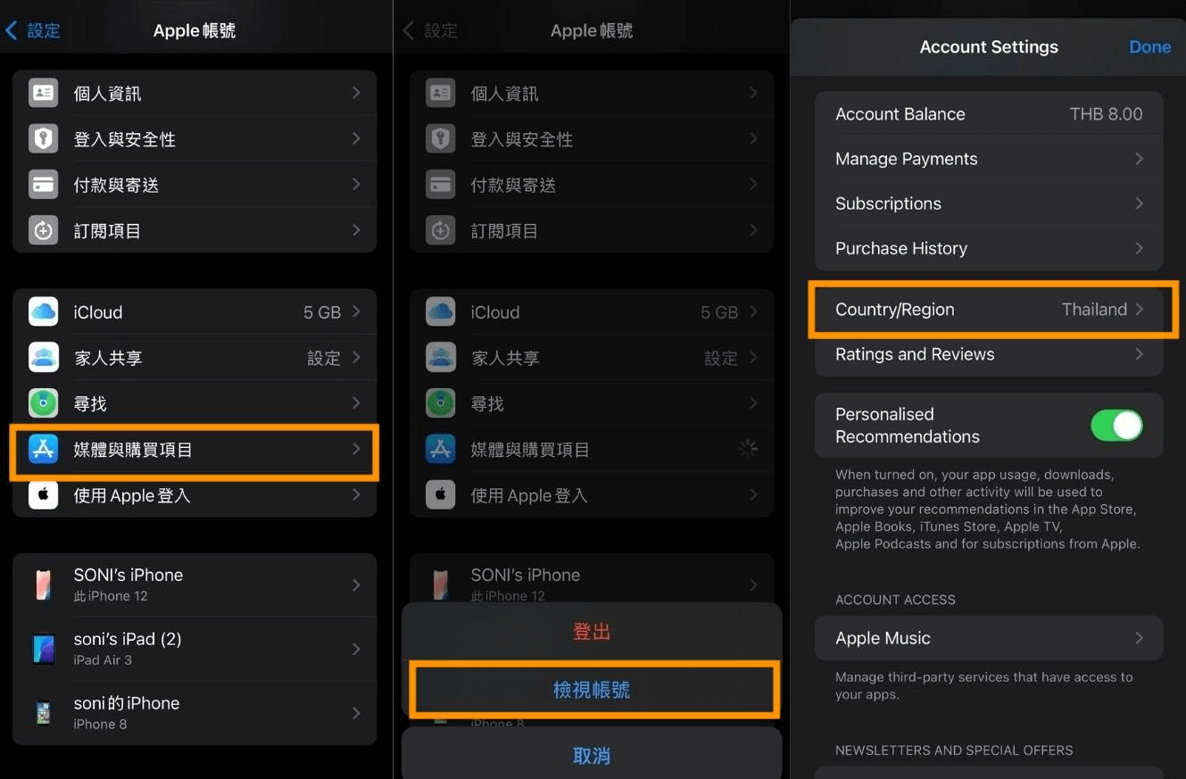Tap the Subscriptions label in Account Settings

(x=888, y=203)
